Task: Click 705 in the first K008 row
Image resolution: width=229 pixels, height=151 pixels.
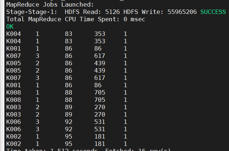Action: point(100,92)
